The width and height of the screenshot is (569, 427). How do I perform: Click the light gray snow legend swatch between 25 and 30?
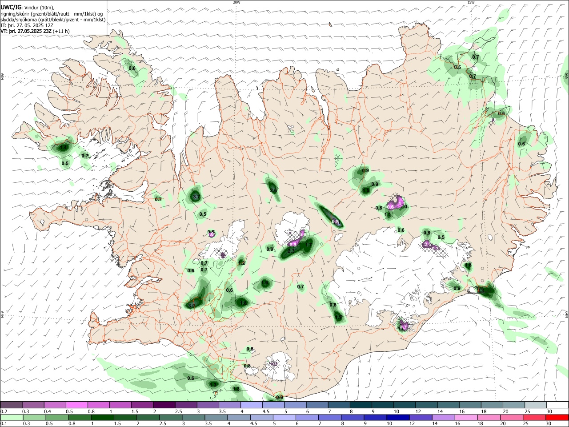tap(535, 405)
